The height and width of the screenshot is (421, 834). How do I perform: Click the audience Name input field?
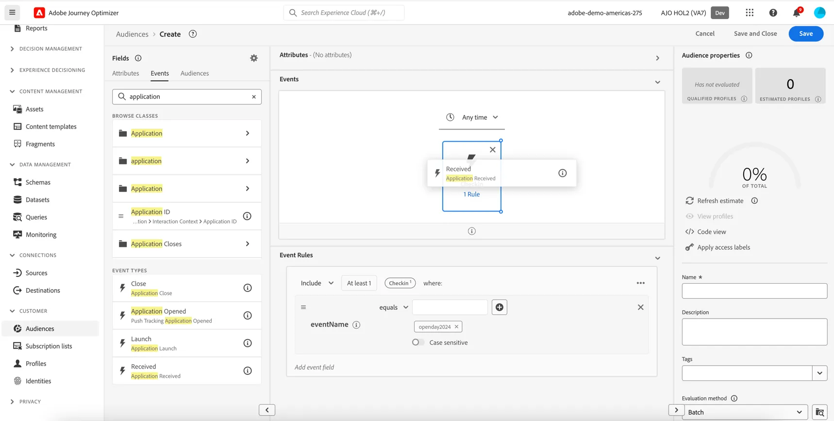[754, 291]
